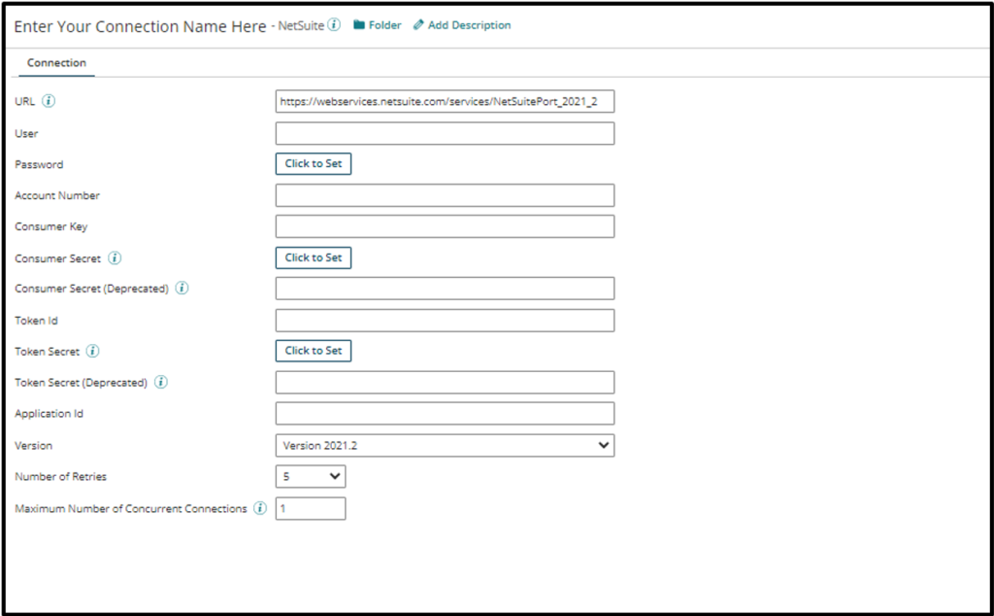Expand the Number of Retries dropdown
This screenshot has height=616, width=994.
point(311,477)
